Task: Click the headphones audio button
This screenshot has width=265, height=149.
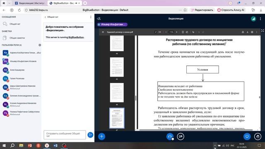Action: (x=170, y=136)
